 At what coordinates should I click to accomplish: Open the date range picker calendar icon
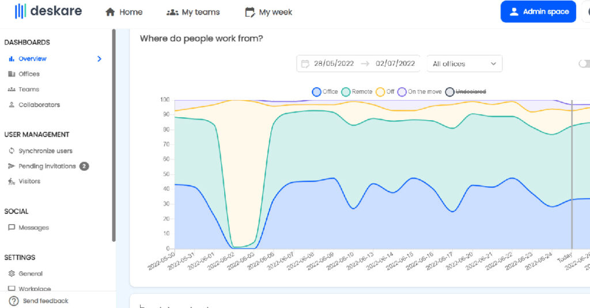(x=305, y=64)
